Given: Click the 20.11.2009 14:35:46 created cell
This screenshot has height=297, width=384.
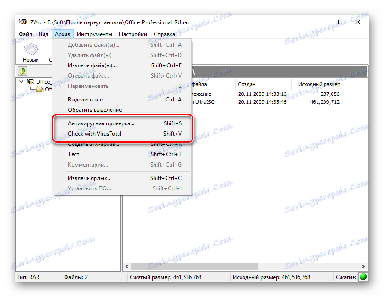Looking at the screenshot, I should (x=262, y=102).
